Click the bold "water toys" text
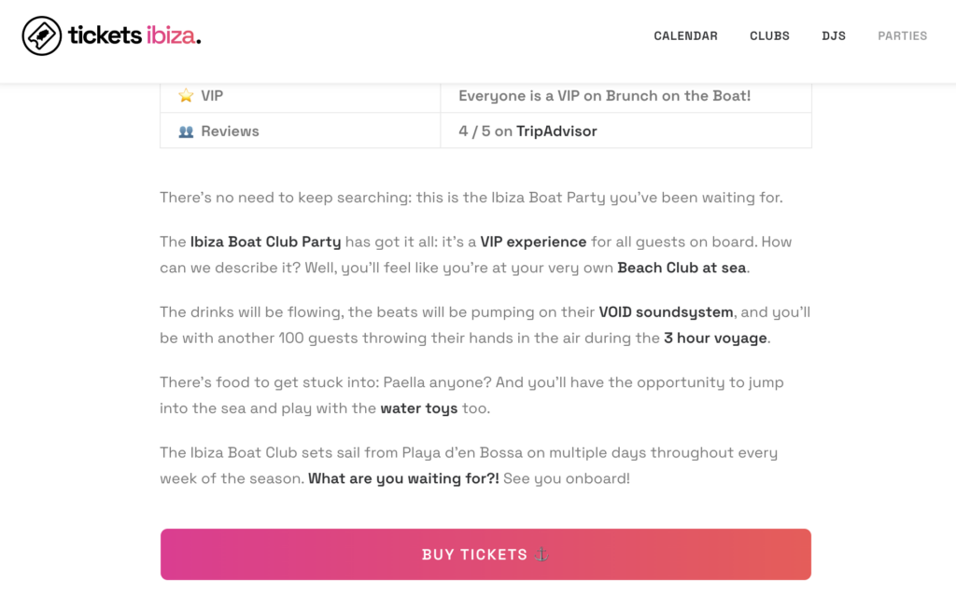 (x=418, y=408)
